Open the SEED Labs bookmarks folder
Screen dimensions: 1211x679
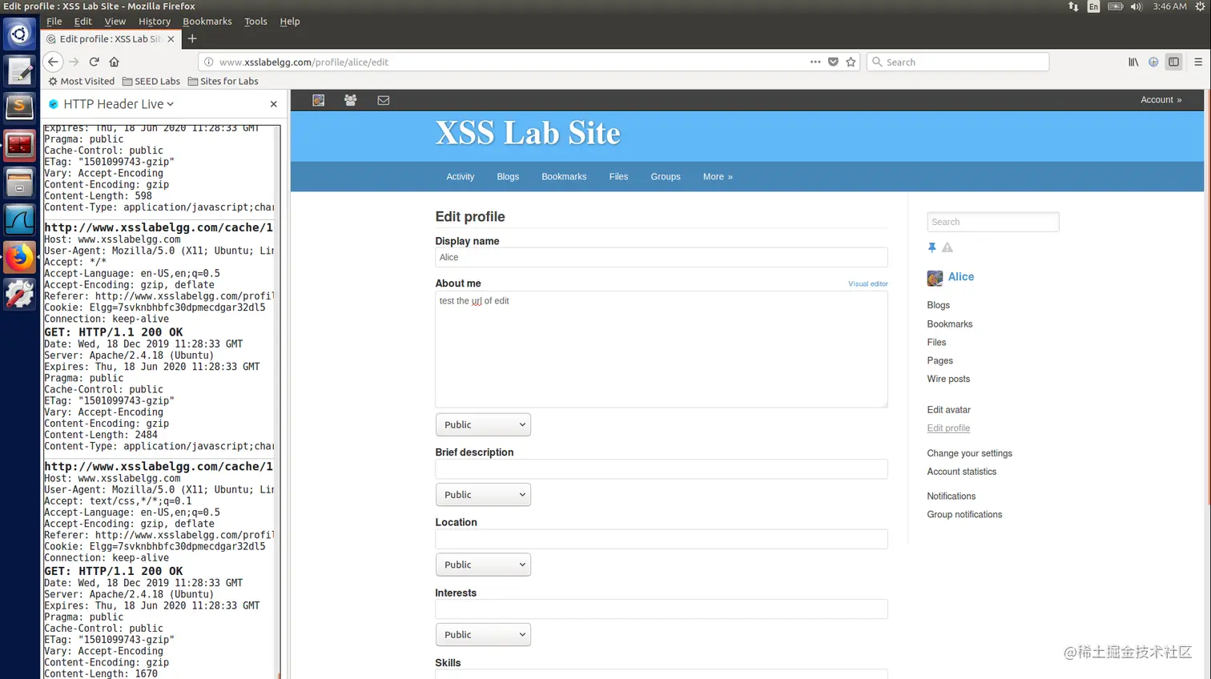coord(151,81)
